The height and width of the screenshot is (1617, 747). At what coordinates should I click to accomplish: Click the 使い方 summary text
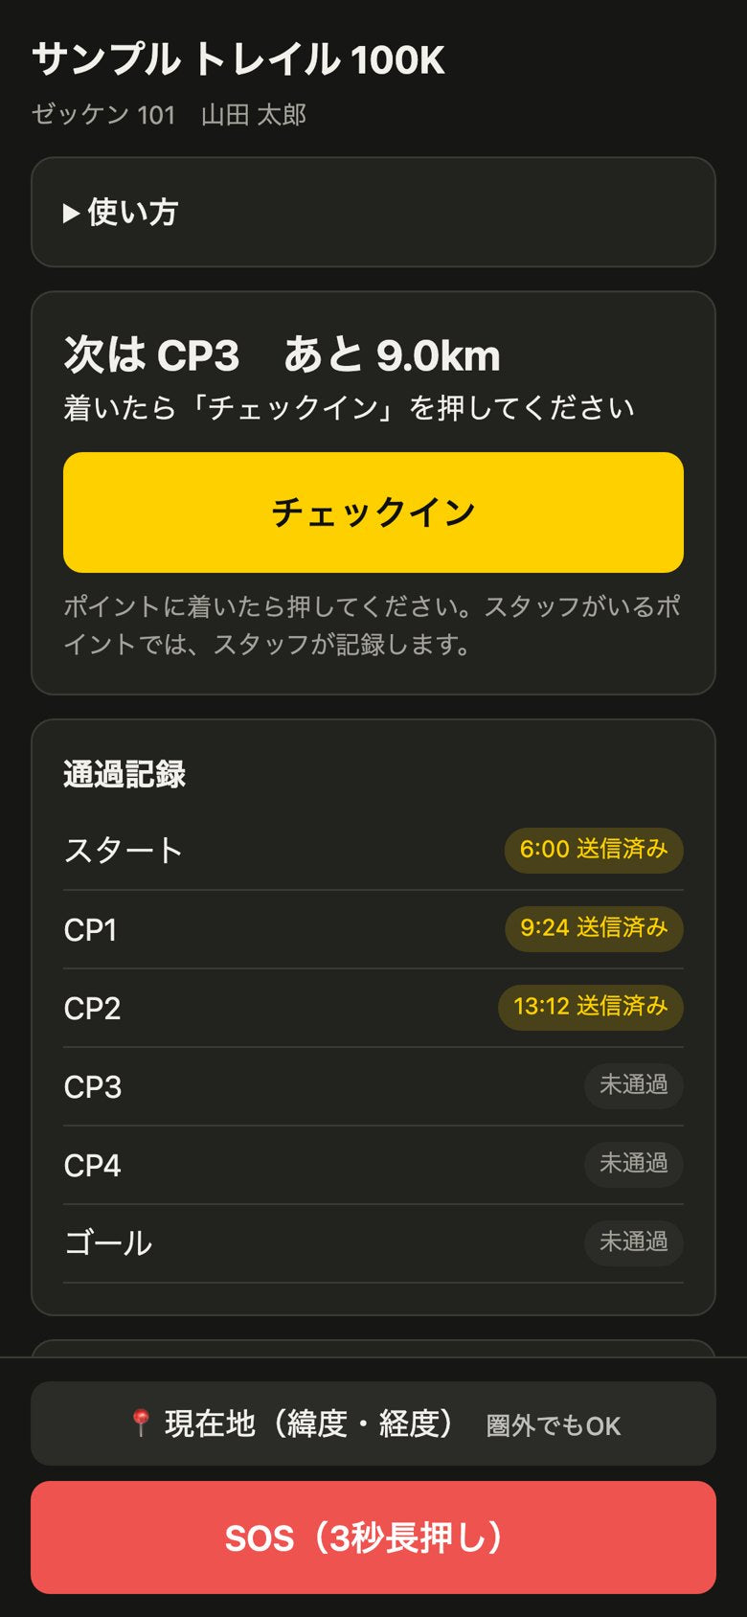tap(133, 213)
